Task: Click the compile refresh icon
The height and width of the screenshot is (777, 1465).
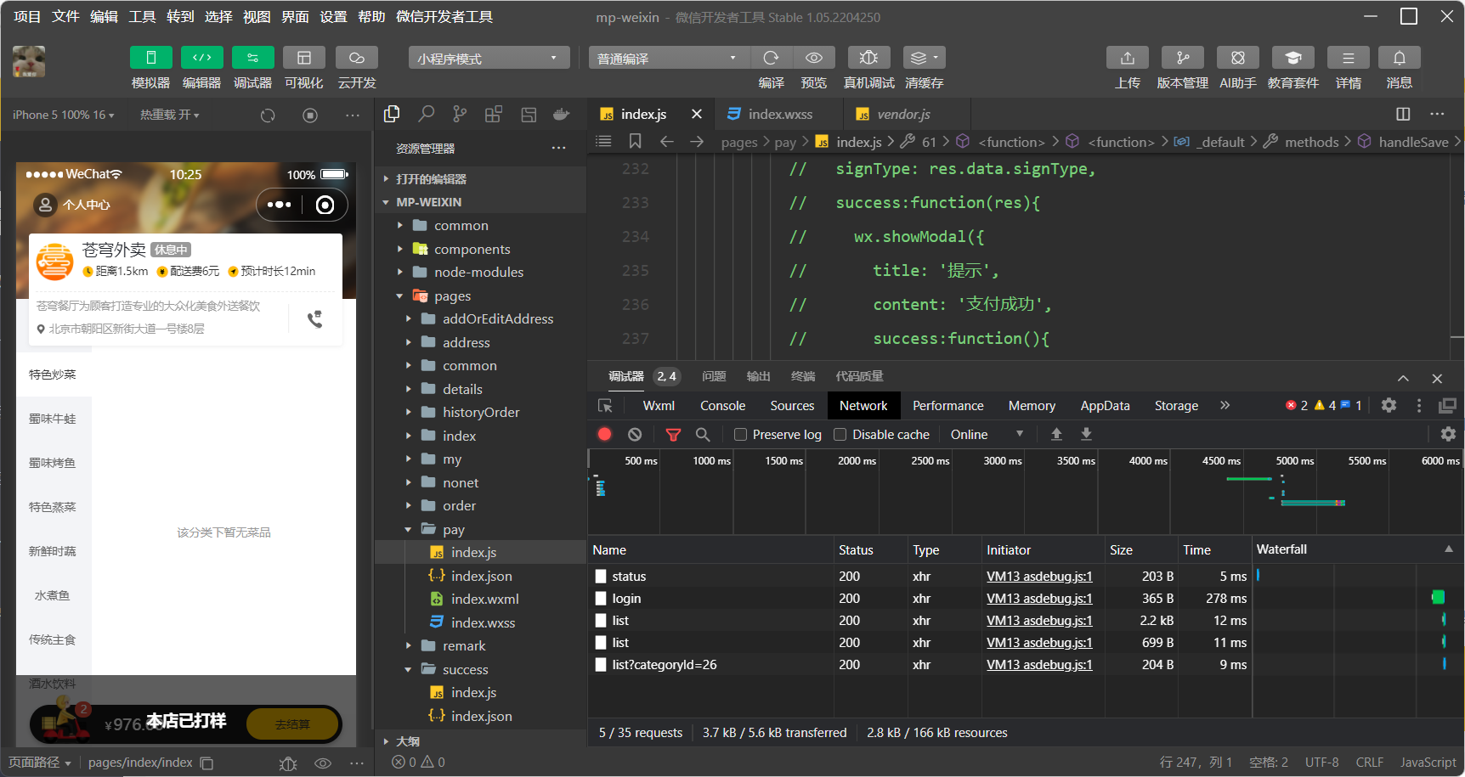Action: 771,58
